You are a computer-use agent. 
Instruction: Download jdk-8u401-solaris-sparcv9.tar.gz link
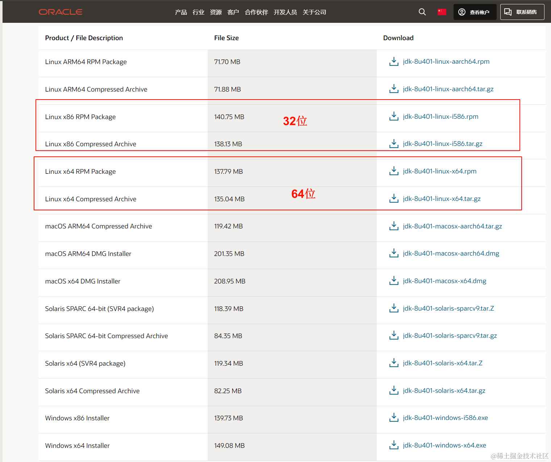coord(450,336)
